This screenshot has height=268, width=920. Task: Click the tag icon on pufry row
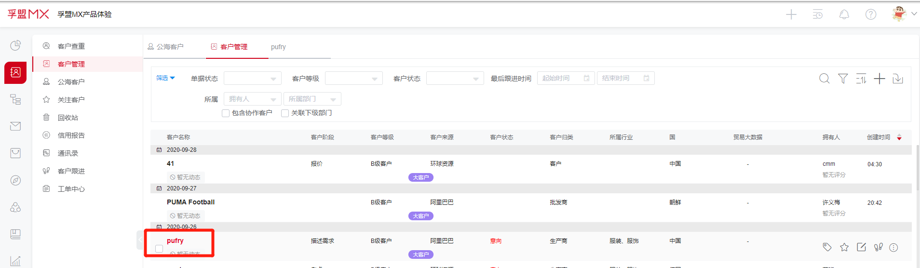(x=827, y=247)
